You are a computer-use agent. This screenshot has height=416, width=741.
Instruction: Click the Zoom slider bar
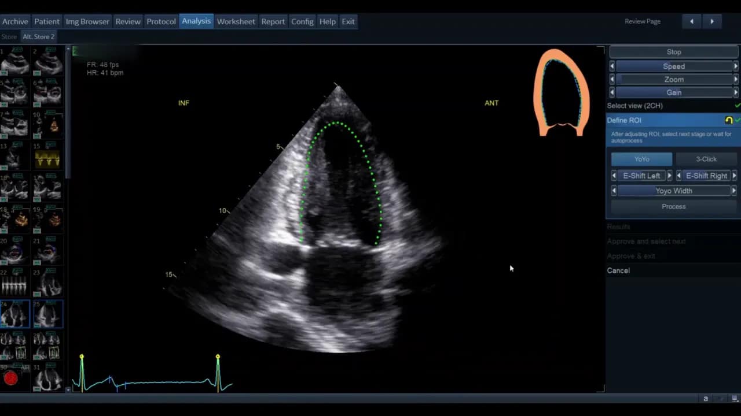[x=674, y=80]
